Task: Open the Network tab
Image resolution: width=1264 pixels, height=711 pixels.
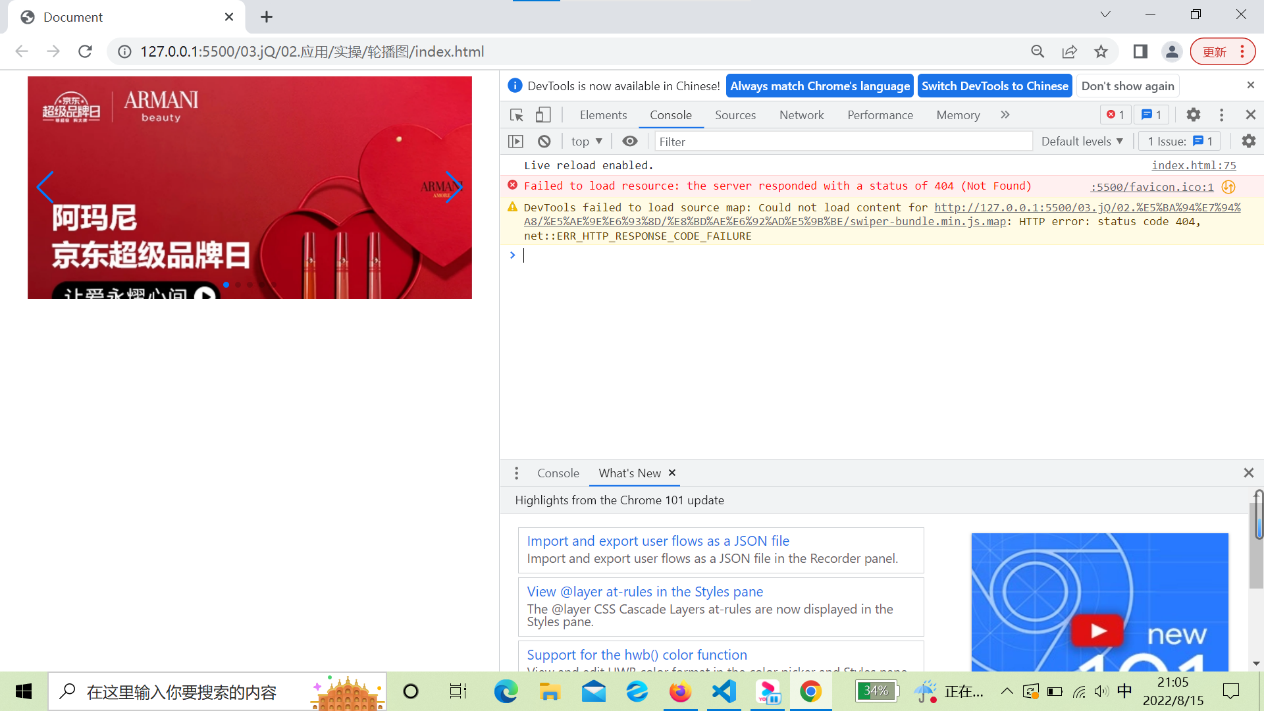Action: (x=801, y=115)
